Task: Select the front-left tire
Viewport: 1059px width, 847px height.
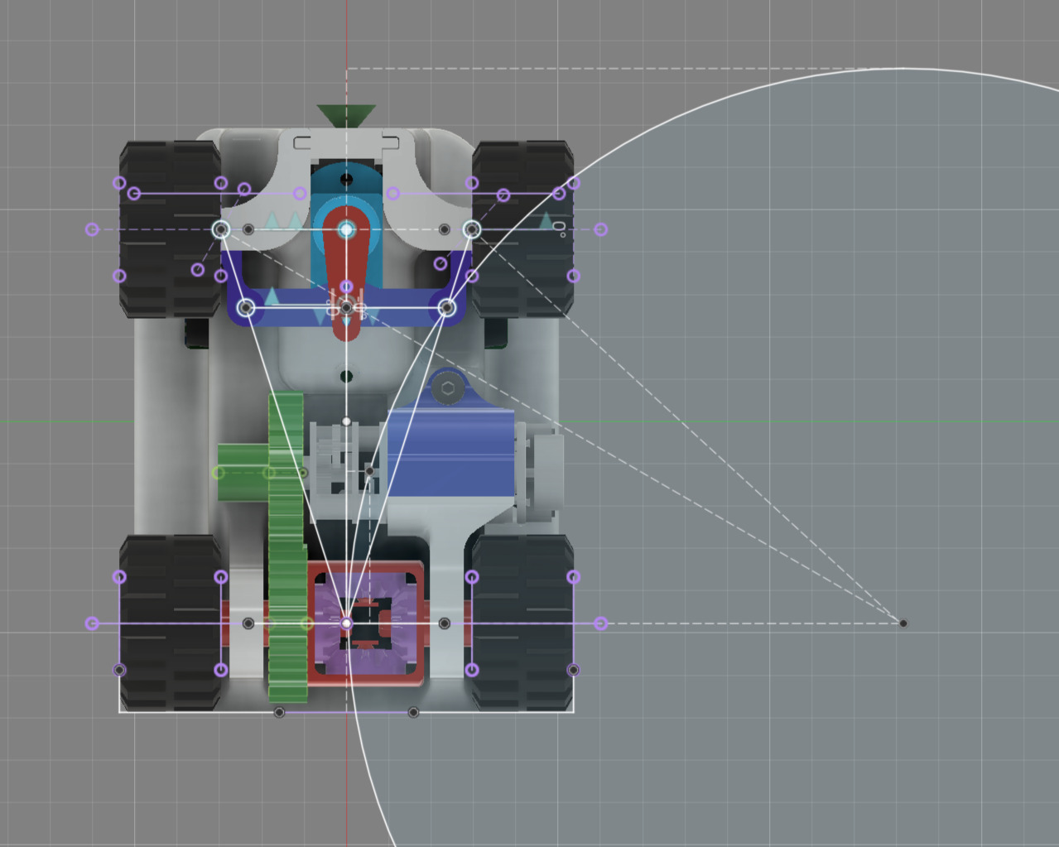Action: [x=171, y=229]
